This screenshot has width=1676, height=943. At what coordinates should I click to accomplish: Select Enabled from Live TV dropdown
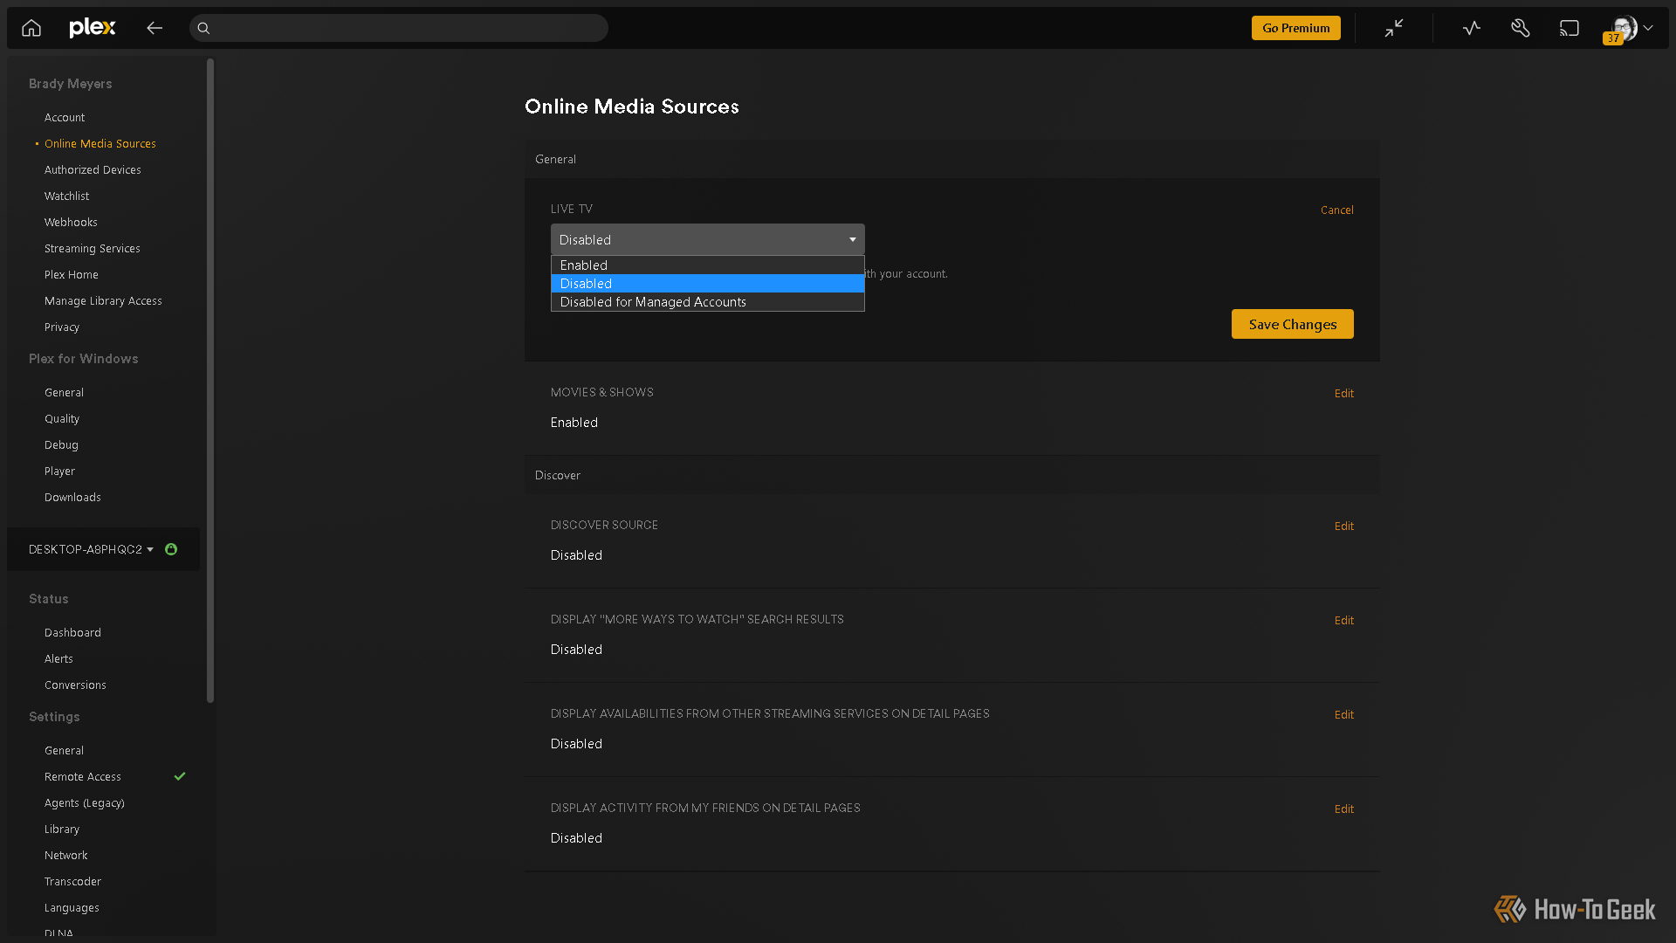[x=707, y=265]
